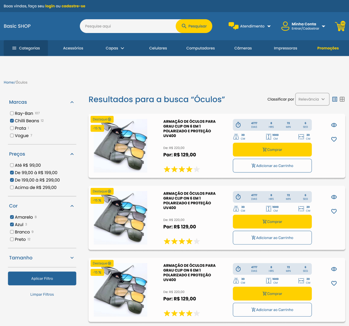Open the Categorias menu
The image size is (349, 326).
point(26,48)
